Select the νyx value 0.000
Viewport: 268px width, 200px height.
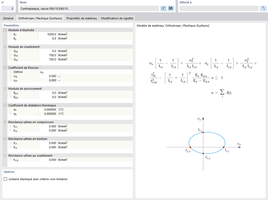tap(48, 80)
